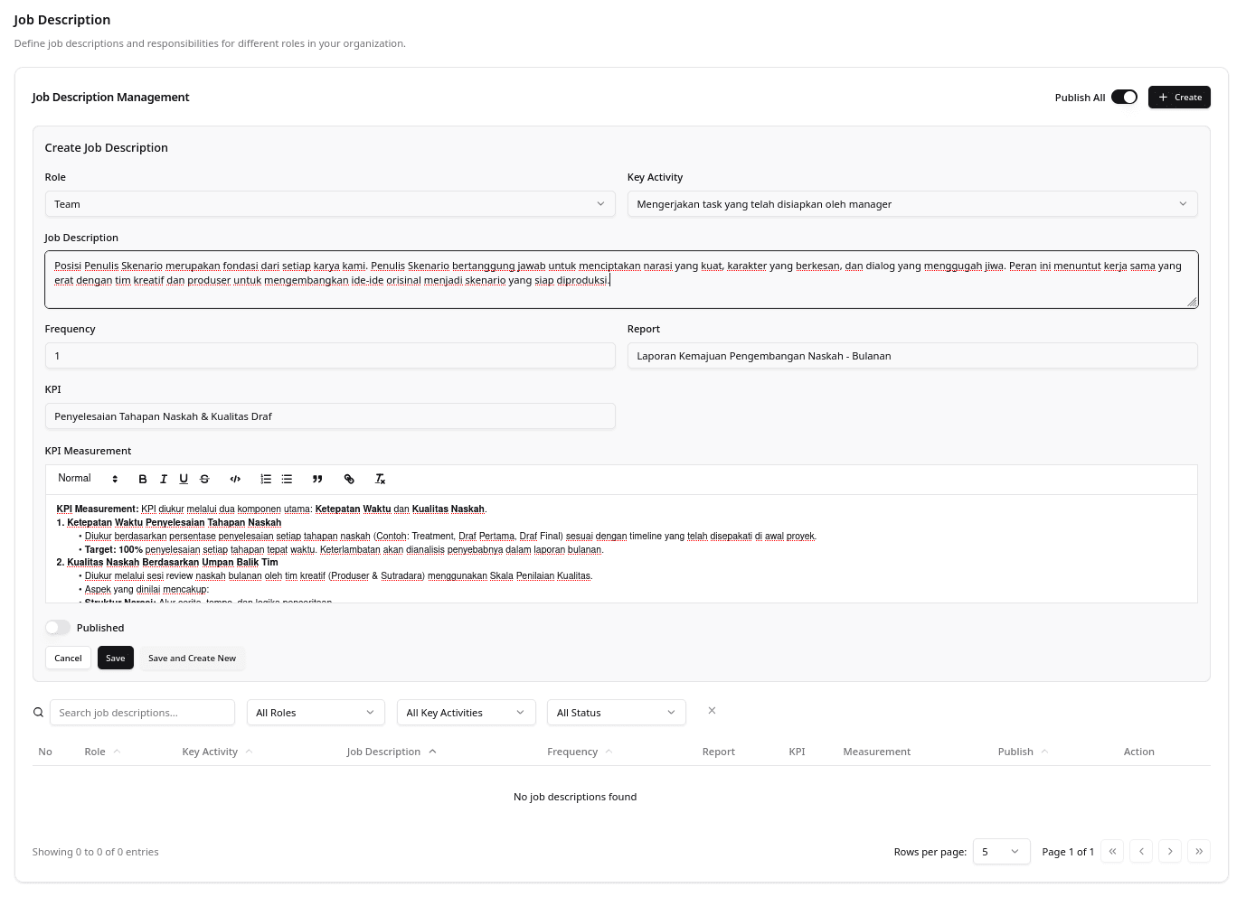1246x897 pixels.
Task: Click the KPI column header
Action: click(x=797, y=752)
